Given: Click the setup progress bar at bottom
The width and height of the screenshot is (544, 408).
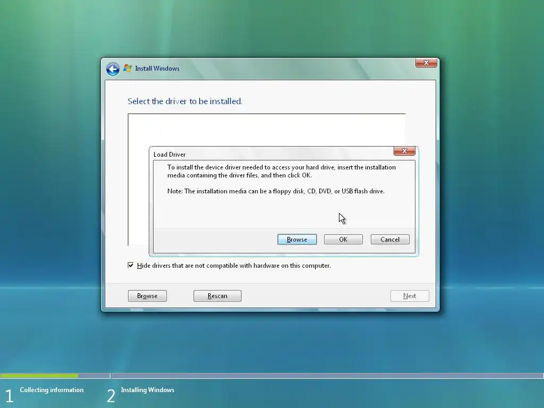Looking at the screenshot, I should (272, 376).
